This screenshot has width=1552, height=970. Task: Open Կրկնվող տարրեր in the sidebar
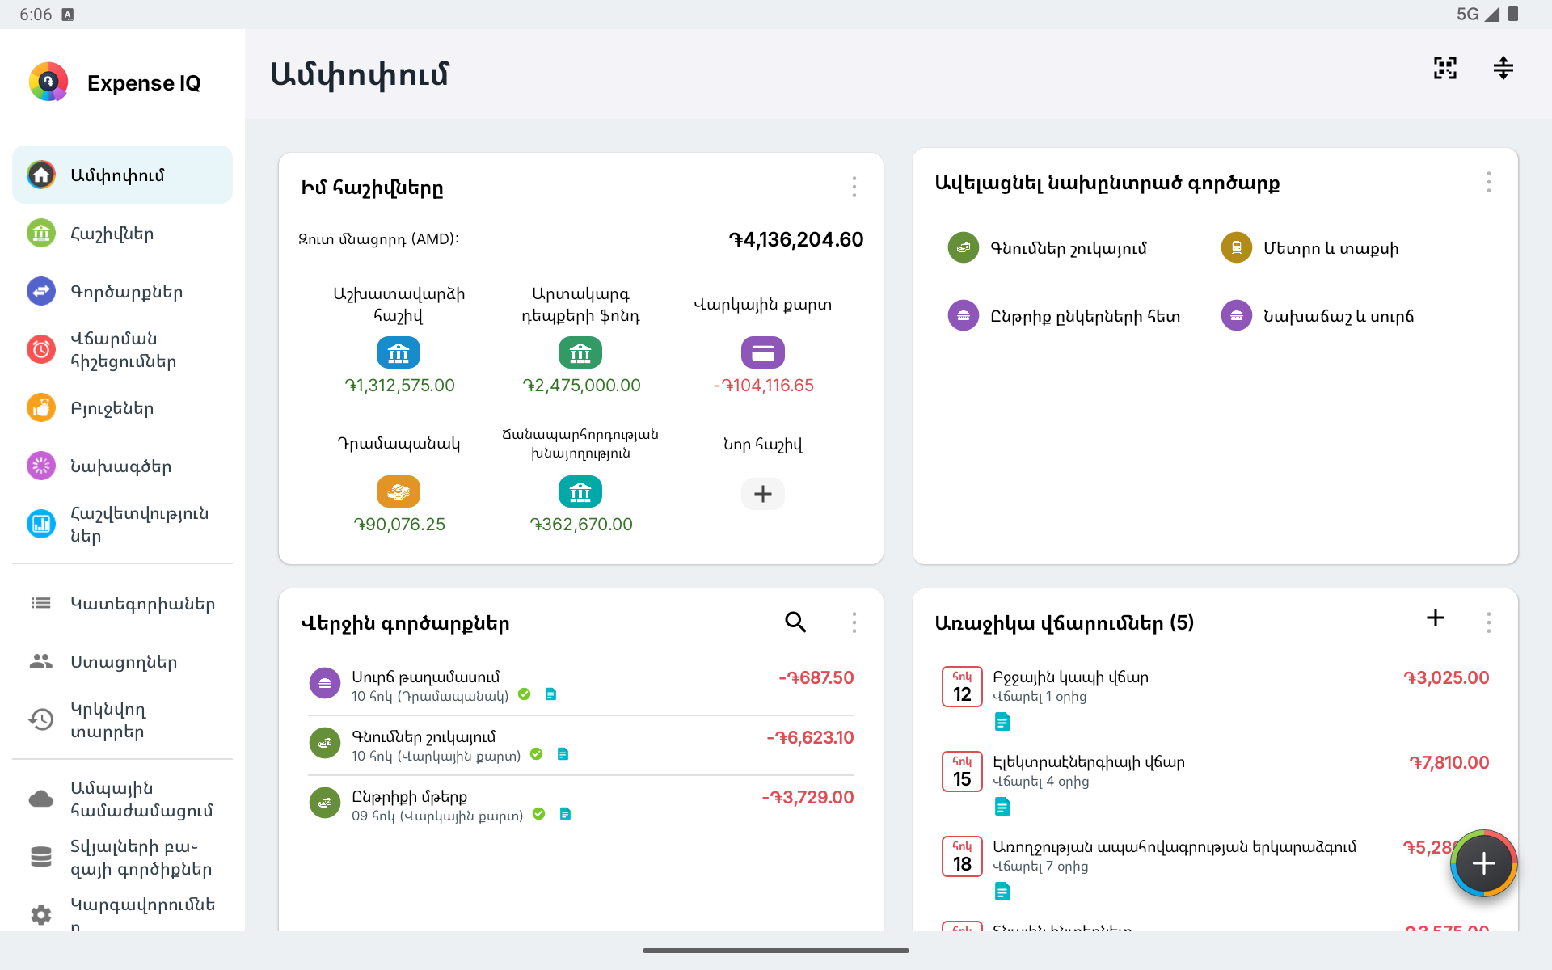pyautogui.click(x=122, y=719)
